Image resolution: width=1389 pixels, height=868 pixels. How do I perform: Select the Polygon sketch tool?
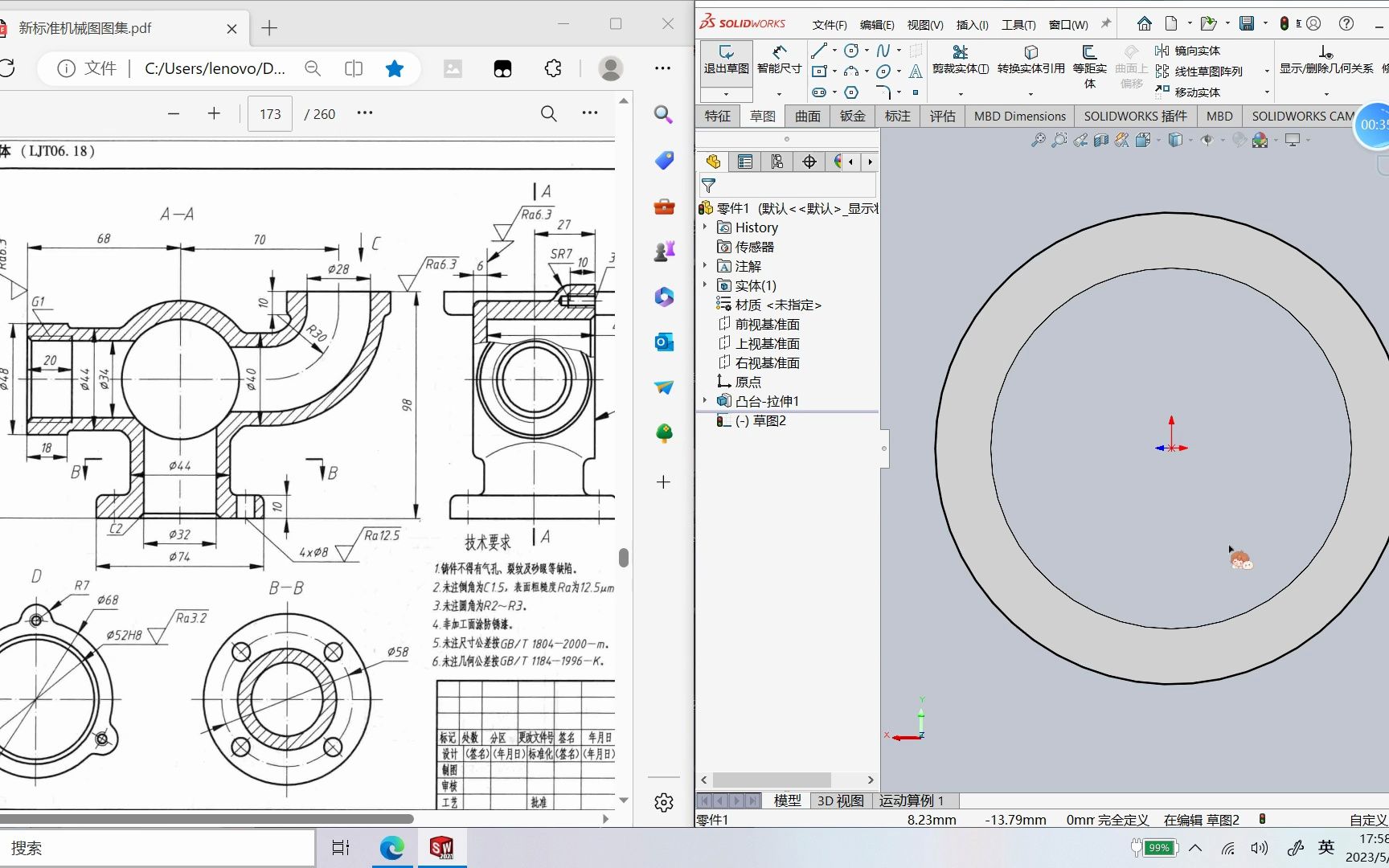click(851, 92)
